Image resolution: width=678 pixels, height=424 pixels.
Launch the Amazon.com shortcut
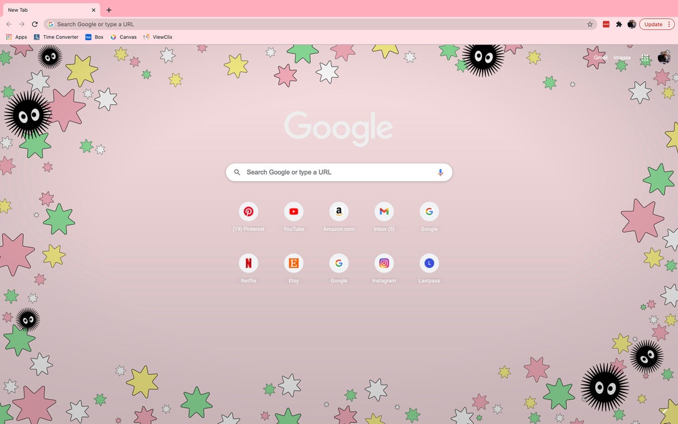point(339,212)
